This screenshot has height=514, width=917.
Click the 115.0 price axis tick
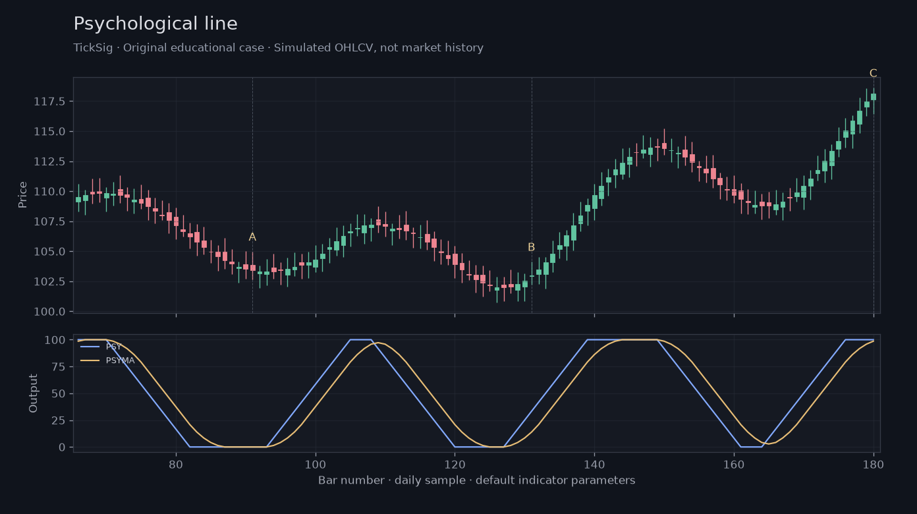coord(50,132)
